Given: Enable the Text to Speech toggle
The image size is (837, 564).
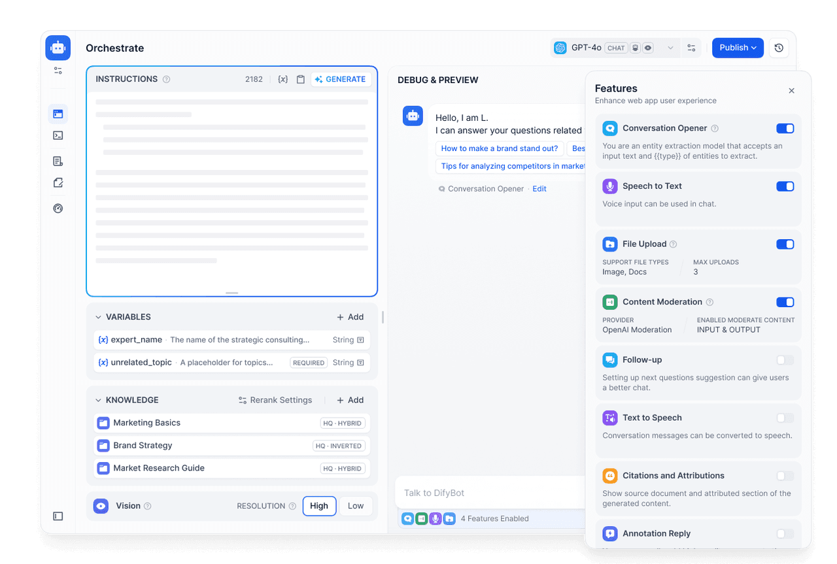Looking at the screenshot, I should click(785, 418).
